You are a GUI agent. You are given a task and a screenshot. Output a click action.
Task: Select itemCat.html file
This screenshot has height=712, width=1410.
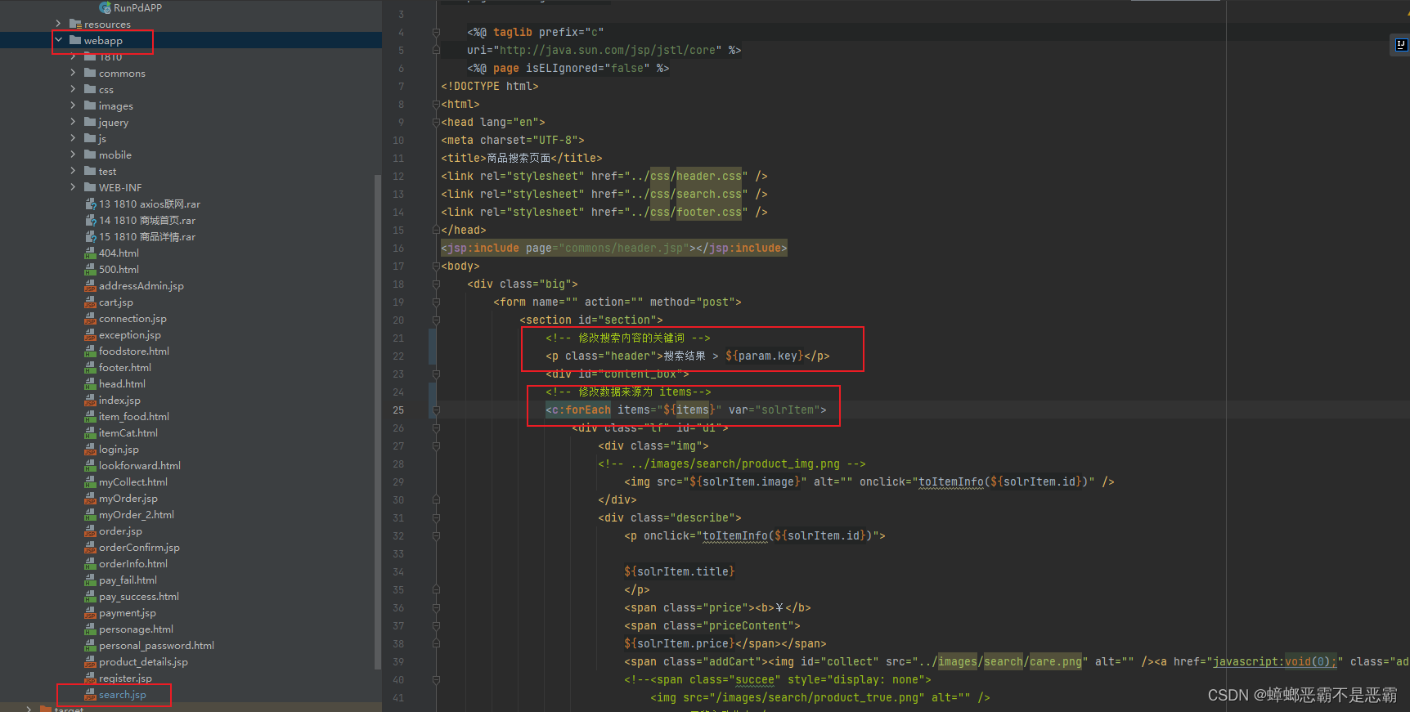(x=128, y=432)
